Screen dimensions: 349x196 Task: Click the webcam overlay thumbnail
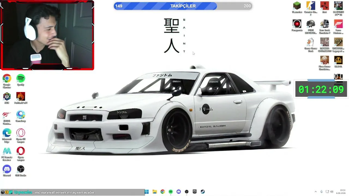click(47, 35)
